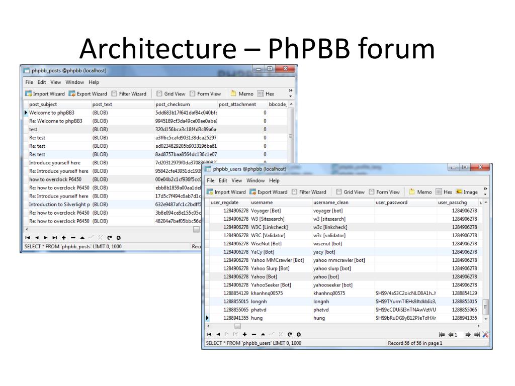Open Hex viewer in phpbb_users window
The height and width of the screenshot is (386, 515).
[444, 192]
